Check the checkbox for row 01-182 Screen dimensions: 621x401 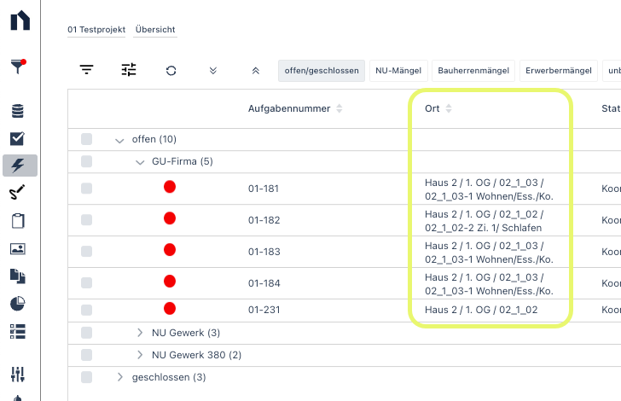86,220
